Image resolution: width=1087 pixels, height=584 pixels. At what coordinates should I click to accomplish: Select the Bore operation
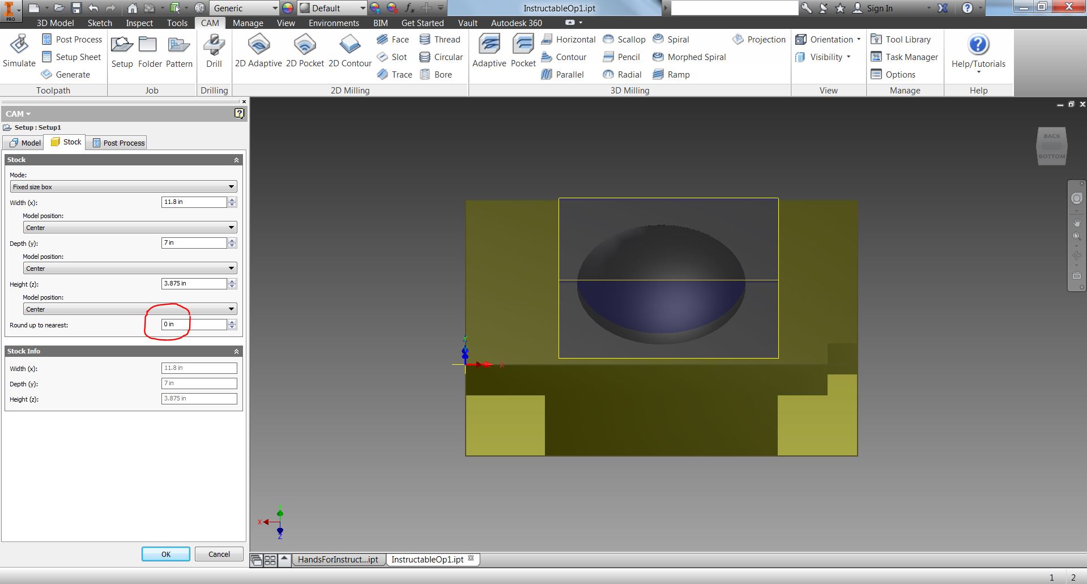coord(436,75)
